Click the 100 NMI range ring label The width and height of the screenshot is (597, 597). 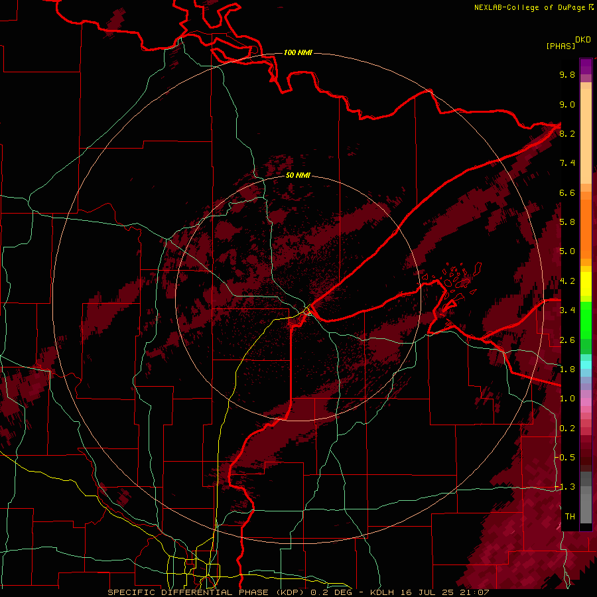click(298, 52)
